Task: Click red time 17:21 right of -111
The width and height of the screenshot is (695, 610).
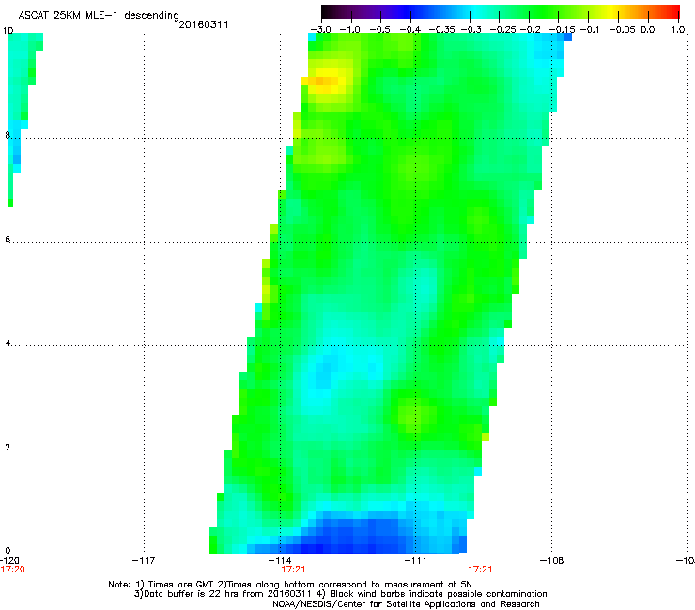Action: click(x=481, y=570)
